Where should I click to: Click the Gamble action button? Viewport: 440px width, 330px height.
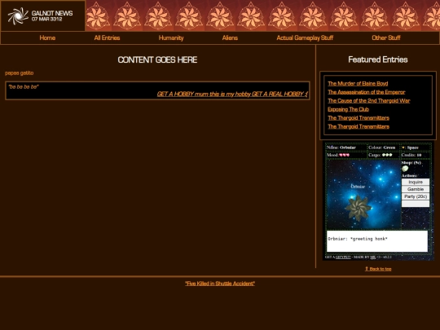(x=416, y=189)
